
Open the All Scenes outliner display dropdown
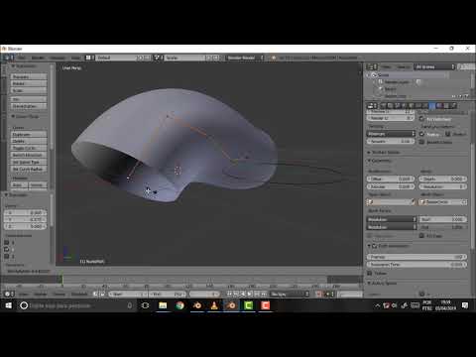pyautogui.click(x=434, y=67)
